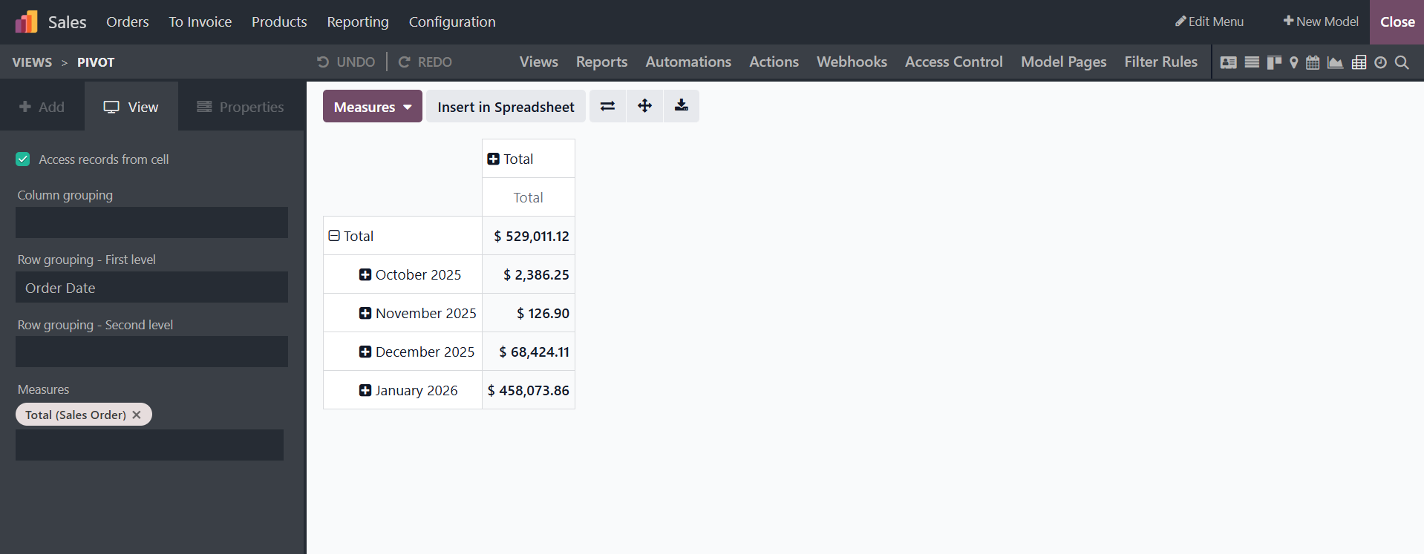Click the download pivot icon

681,106
